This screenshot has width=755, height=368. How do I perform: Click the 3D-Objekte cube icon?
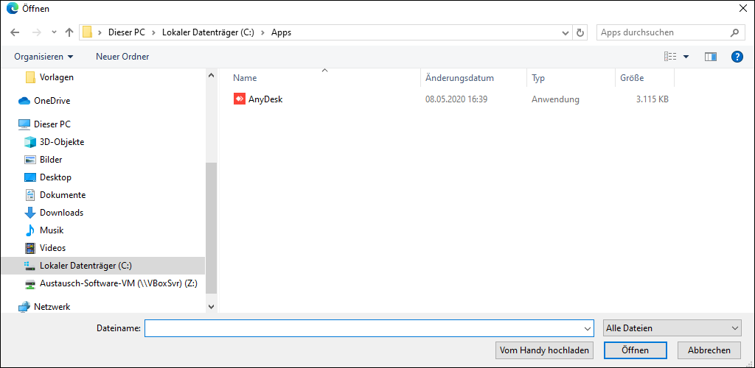click(x=30, y=142)
